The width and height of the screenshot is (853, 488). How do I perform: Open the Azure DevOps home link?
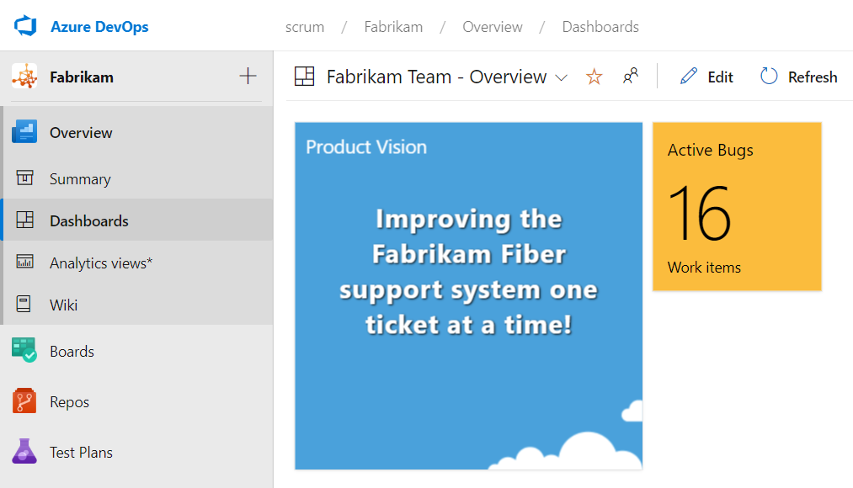99,27
